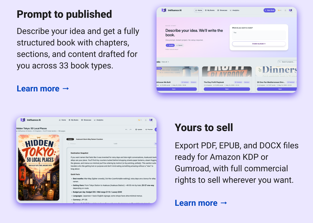Open the lighthouse romance book project
The width and height of the screenshot is (313, 223).
[x=177, y=89]
